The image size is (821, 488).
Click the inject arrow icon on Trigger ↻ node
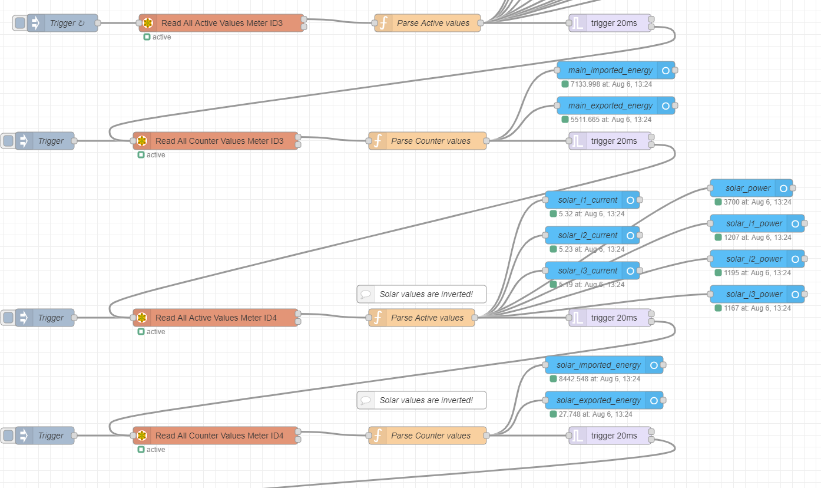point(35,23)
